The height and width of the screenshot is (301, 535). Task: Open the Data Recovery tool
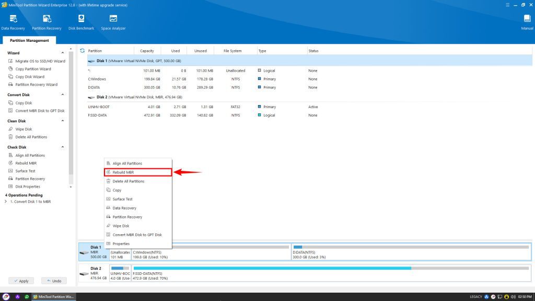tap(13, 22)
